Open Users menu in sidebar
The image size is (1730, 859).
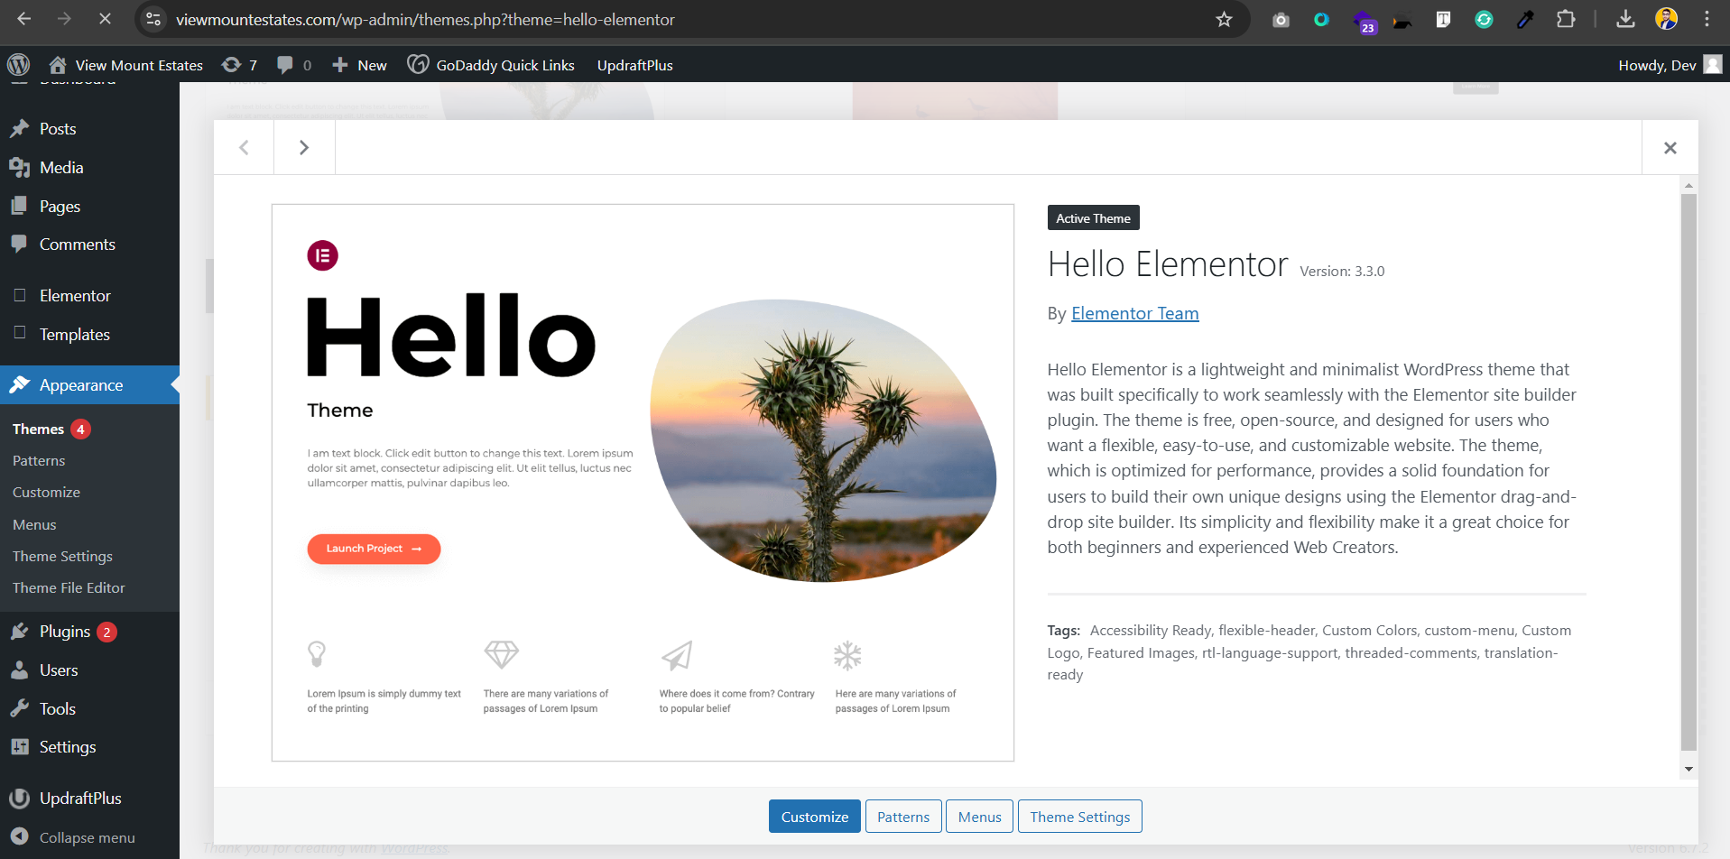pos(59,670)
